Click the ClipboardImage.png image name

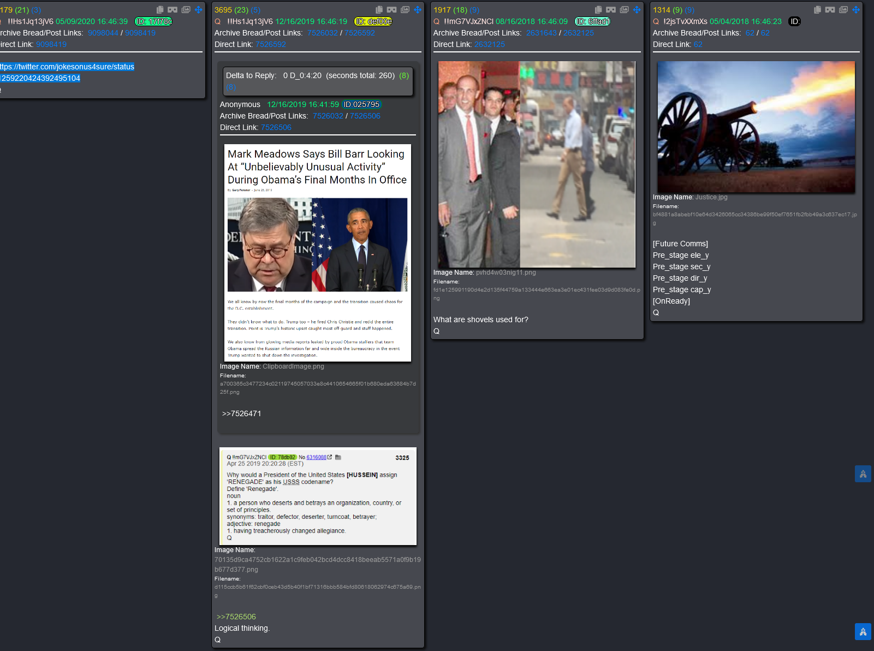(293, 366)
